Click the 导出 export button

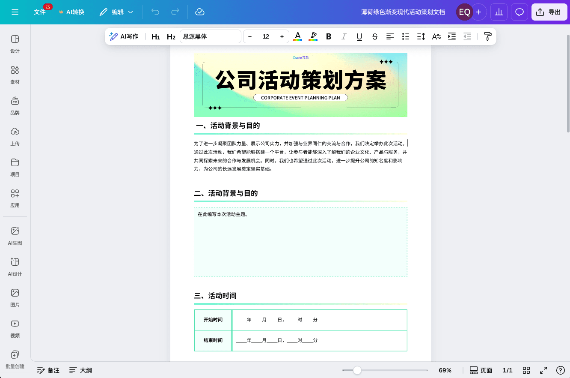pyautogui.click(x=549, y=12)
